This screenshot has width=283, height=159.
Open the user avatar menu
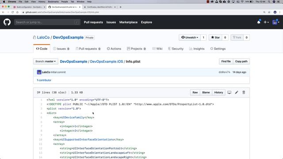tap(275, 22)
